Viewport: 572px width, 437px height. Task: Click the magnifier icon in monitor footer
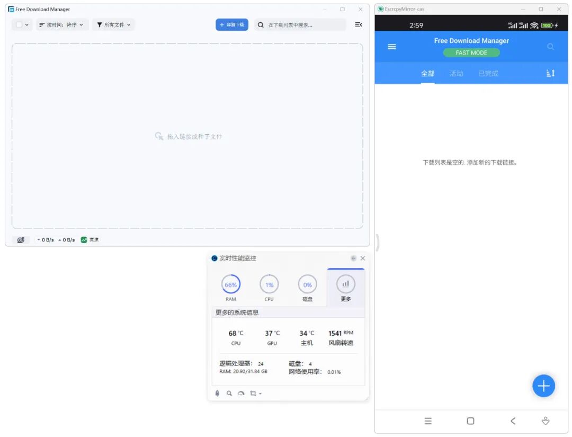click(229, 394)
